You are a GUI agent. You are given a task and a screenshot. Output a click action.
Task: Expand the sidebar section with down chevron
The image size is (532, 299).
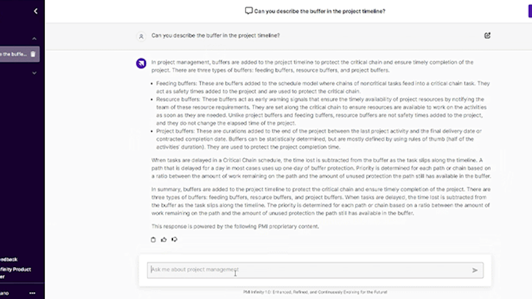35,73
